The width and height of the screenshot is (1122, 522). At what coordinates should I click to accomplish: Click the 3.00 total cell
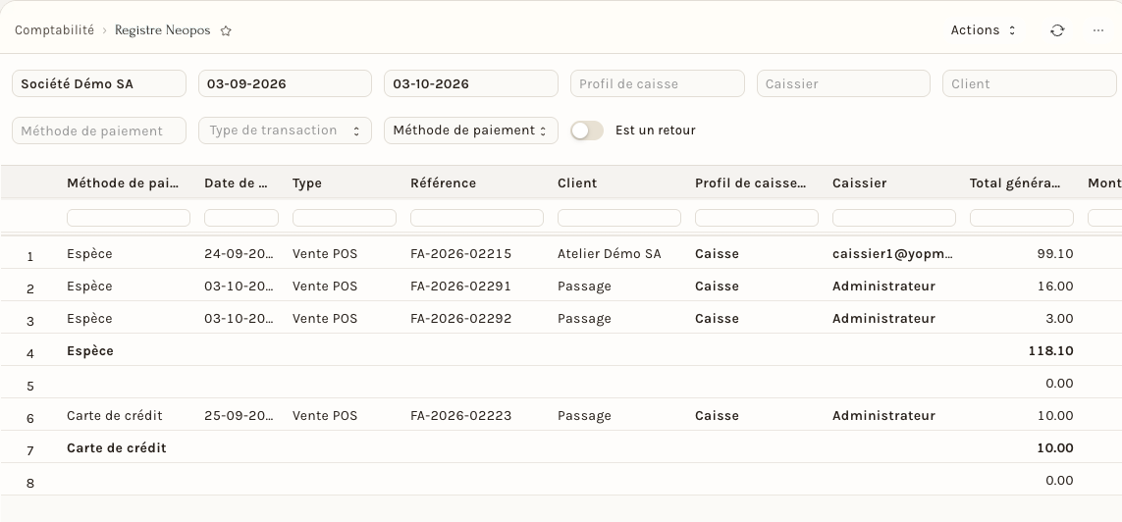coord(1059,318)
